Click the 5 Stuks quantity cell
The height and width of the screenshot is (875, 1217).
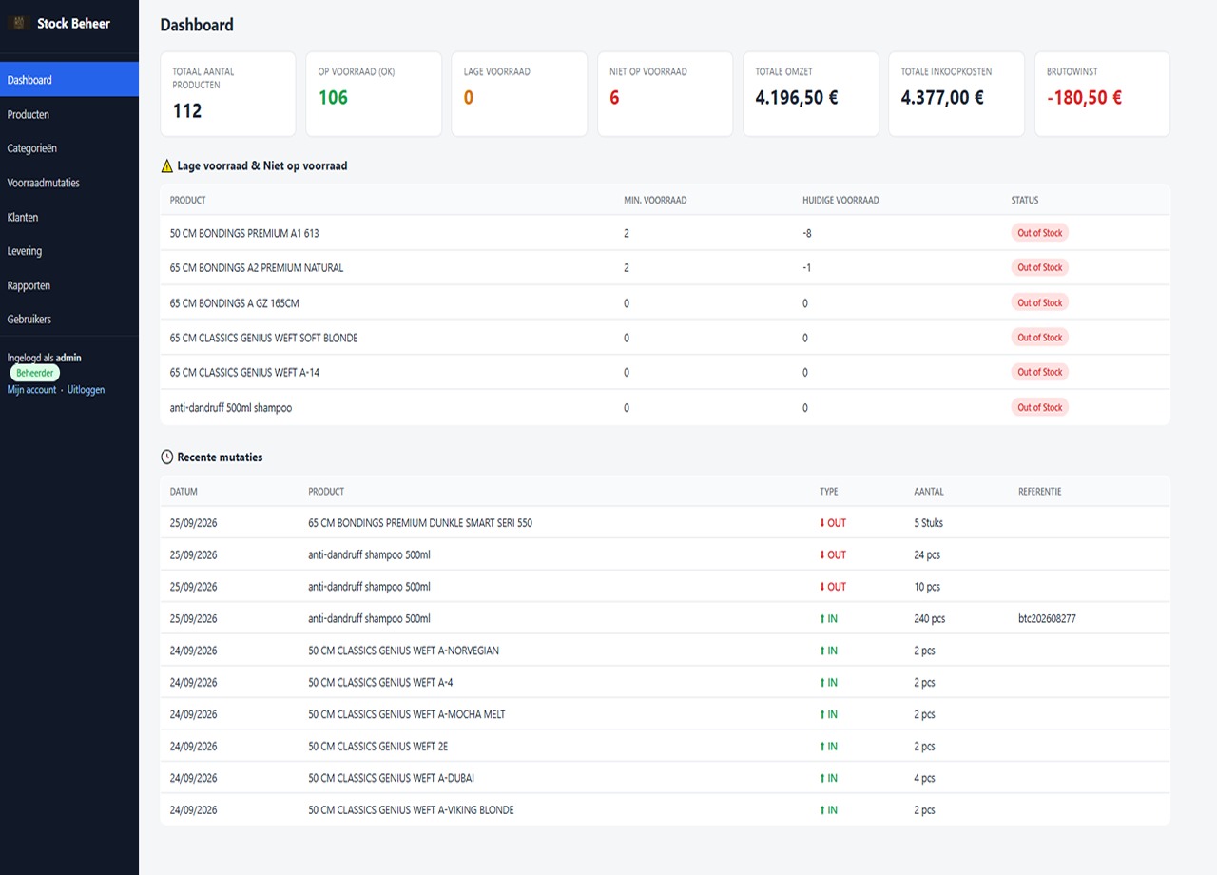pos(929,523)
